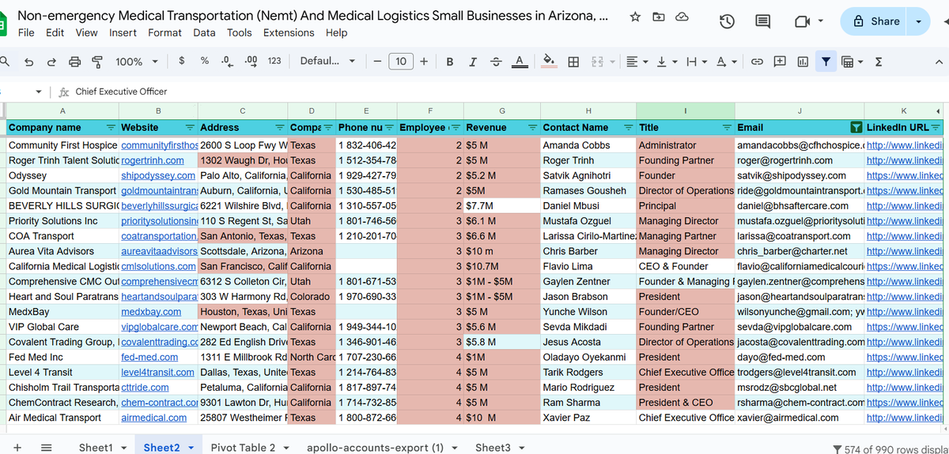This screenshot has width=949, height=454.
Task: Start a Meet video call
Action: [803, 22]
